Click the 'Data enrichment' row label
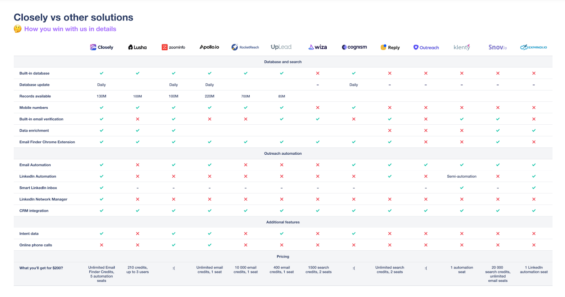The image size is (565, 297). (34, 131)
